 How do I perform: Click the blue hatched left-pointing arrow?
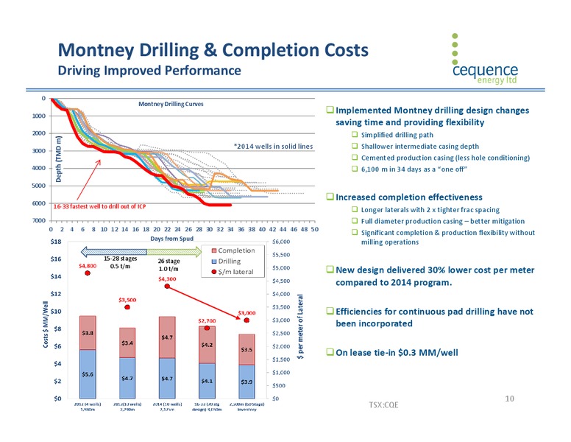(x=113, y=252)
